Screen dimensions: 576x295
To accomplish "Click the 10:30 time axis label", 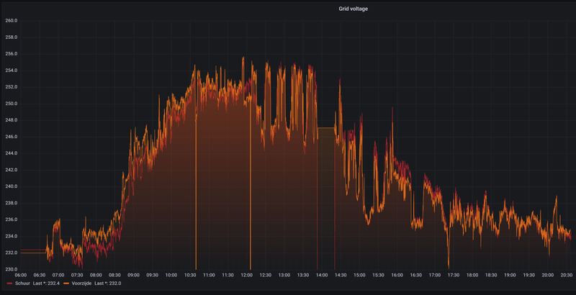I will pyautogui.click(x=190, y=275).
